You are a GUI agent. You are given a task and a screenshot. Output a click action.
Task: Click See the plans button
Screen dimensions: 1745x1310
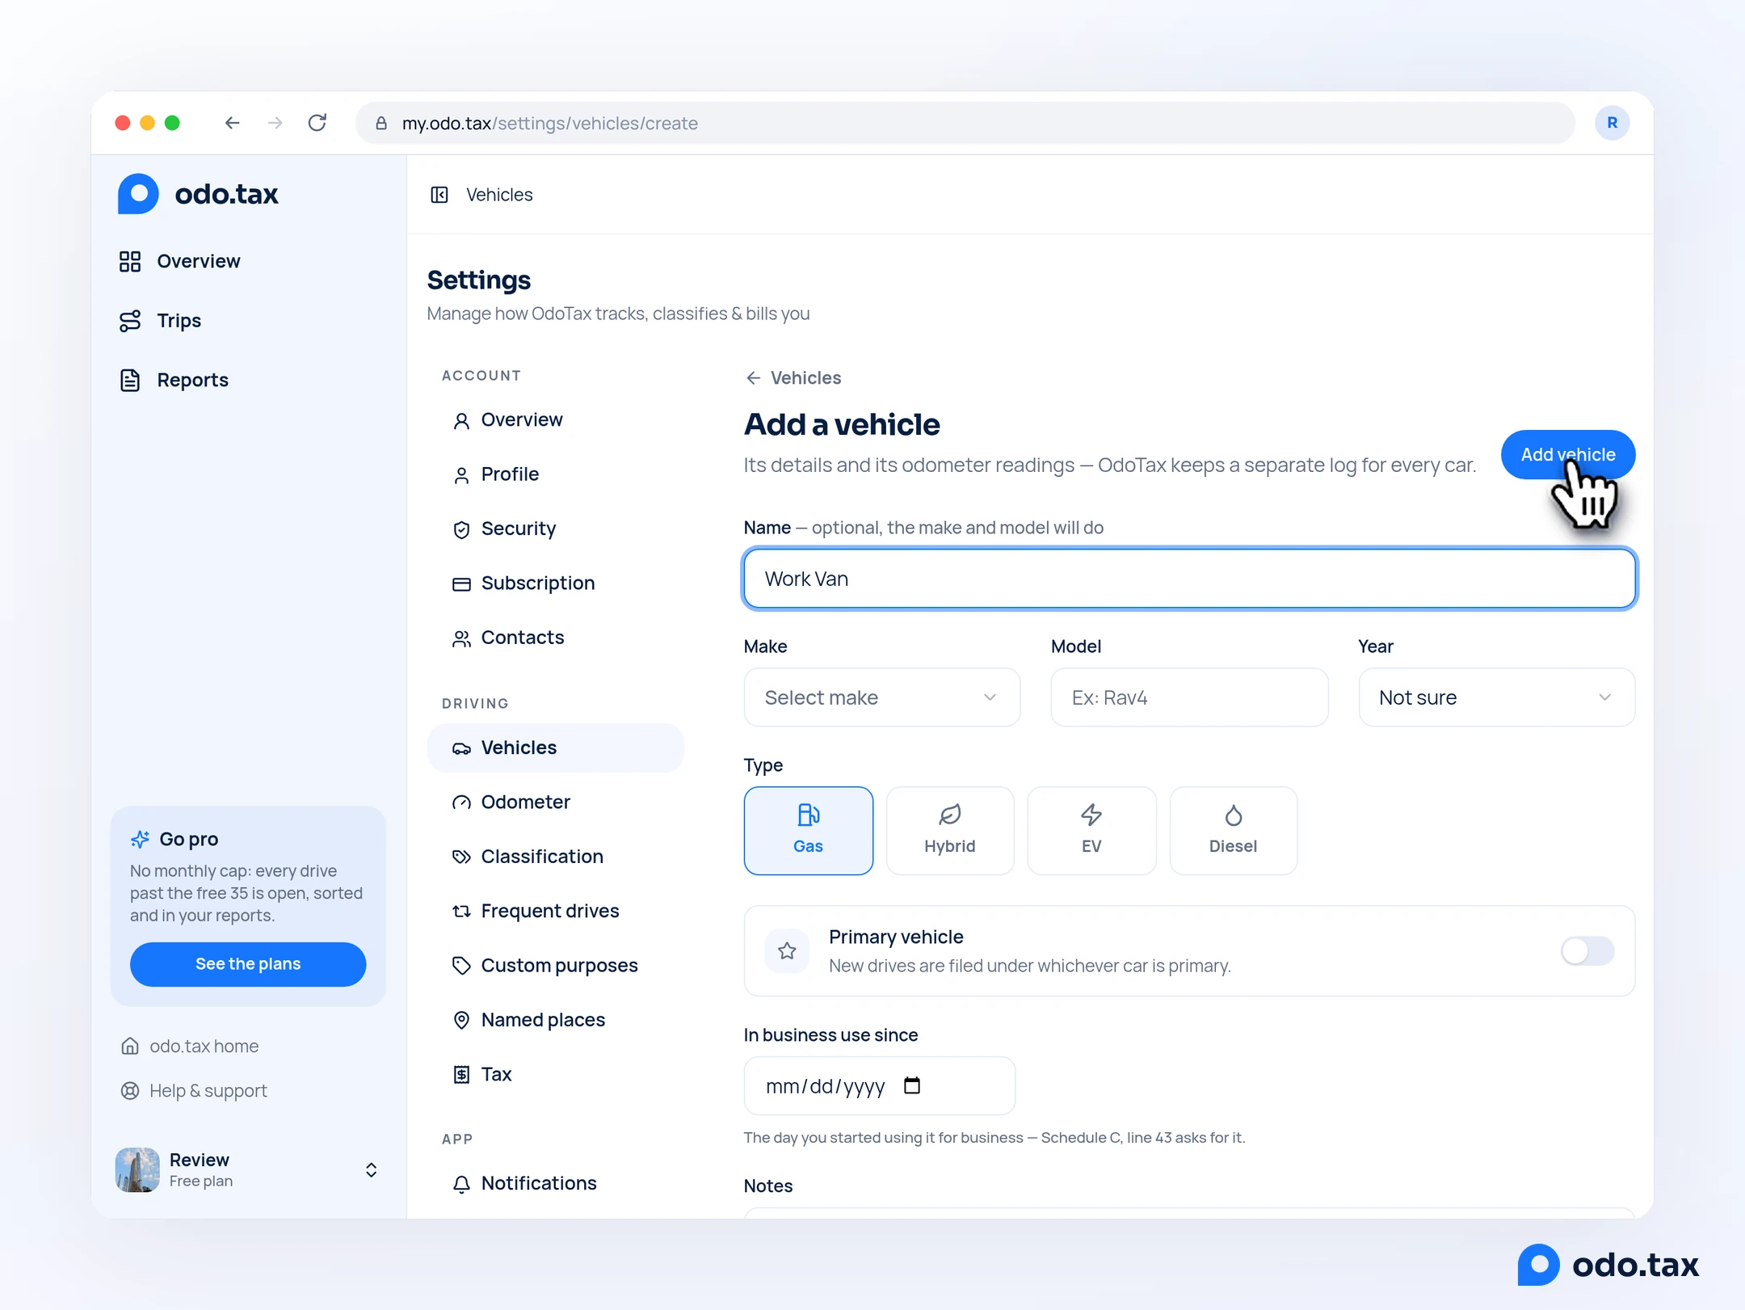coord(248,964)
